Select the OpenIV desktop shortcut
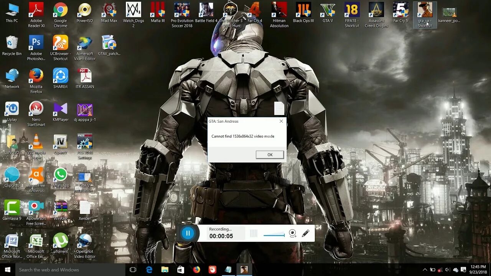Image resolution: width=491 pixels, height=276 pixels. pos(60,145)
